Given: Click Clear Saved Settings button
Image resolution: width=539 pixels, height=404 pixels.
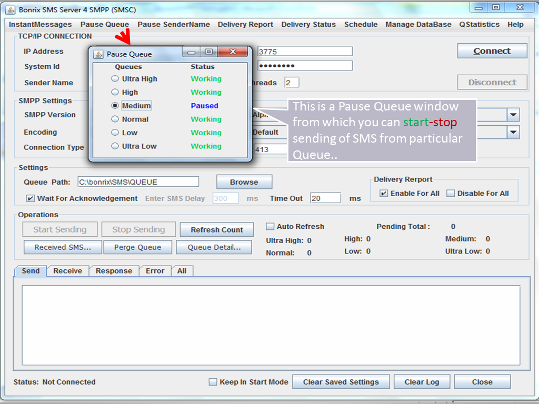Looking at the screenshot, I should click(x=341, y=382).
